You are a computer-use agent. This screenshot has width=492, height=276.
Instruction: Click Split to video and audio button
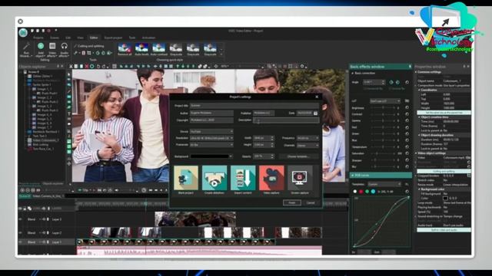(x=444, y=230)
